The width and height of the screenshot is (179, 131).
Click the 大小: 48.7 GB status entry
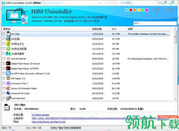(x=33, y=128)
